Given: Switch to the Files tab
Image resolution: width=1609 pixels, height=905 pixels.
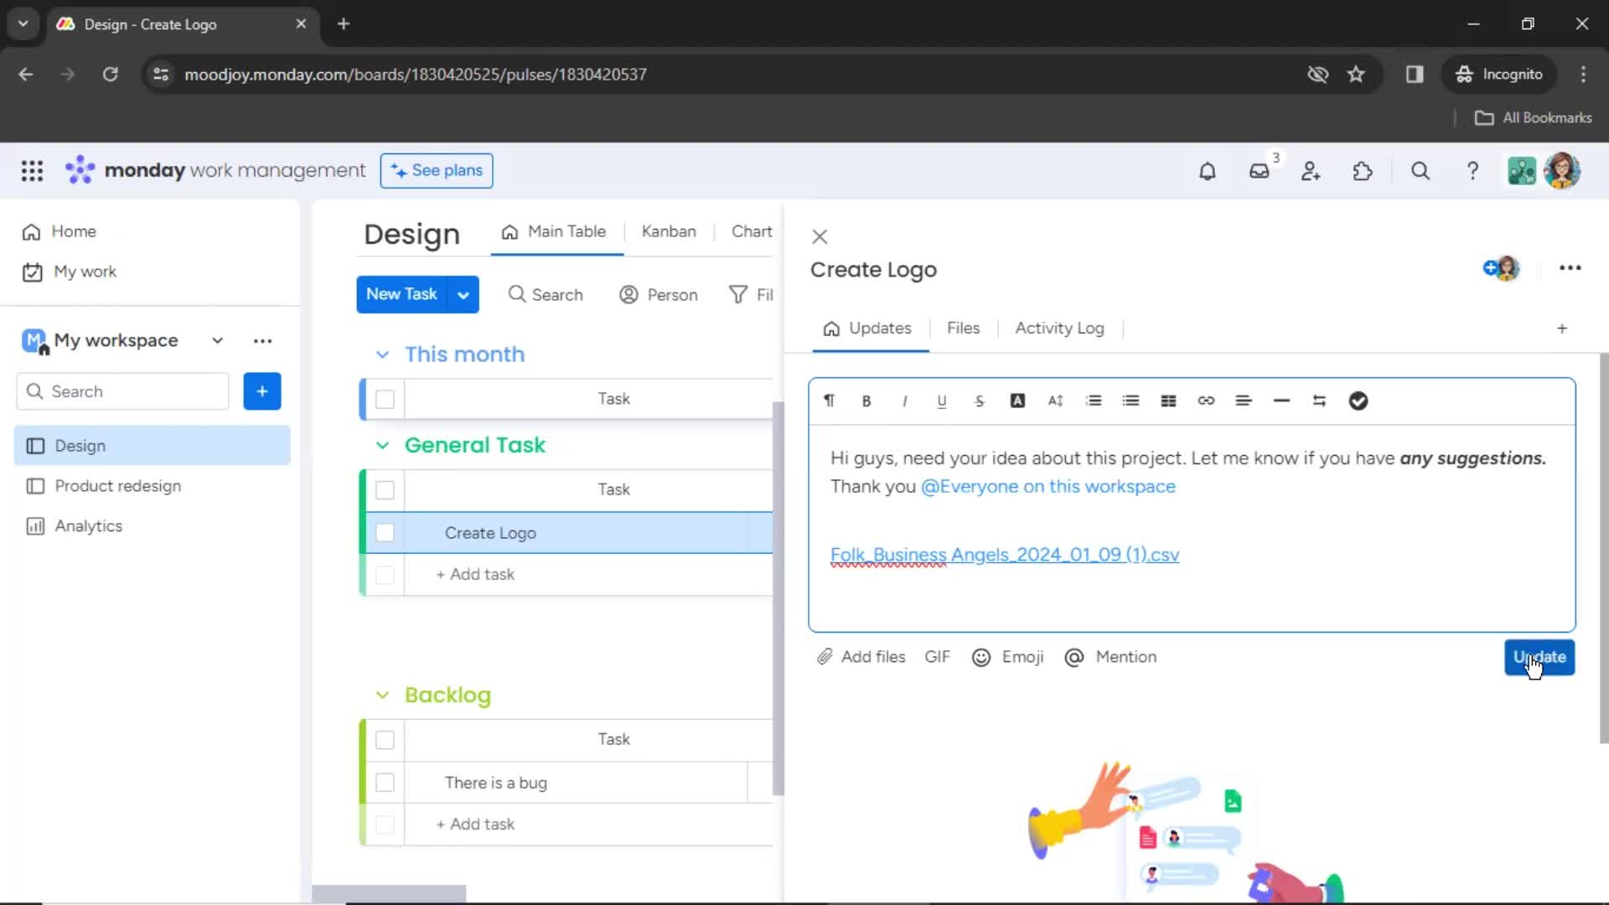Looking at the screenshot, I should click(964, 327).
